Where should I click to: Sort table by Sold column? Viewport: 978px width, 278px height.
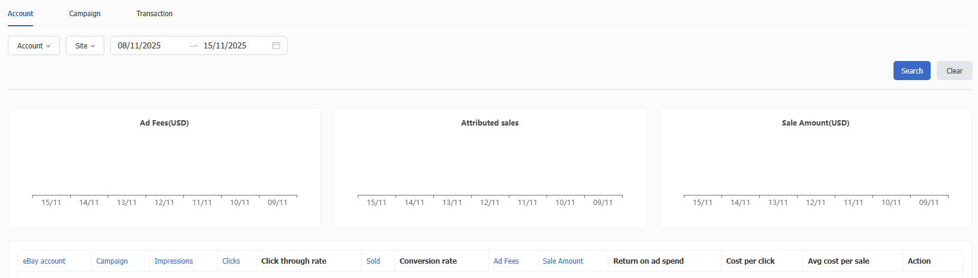(373, 261)
